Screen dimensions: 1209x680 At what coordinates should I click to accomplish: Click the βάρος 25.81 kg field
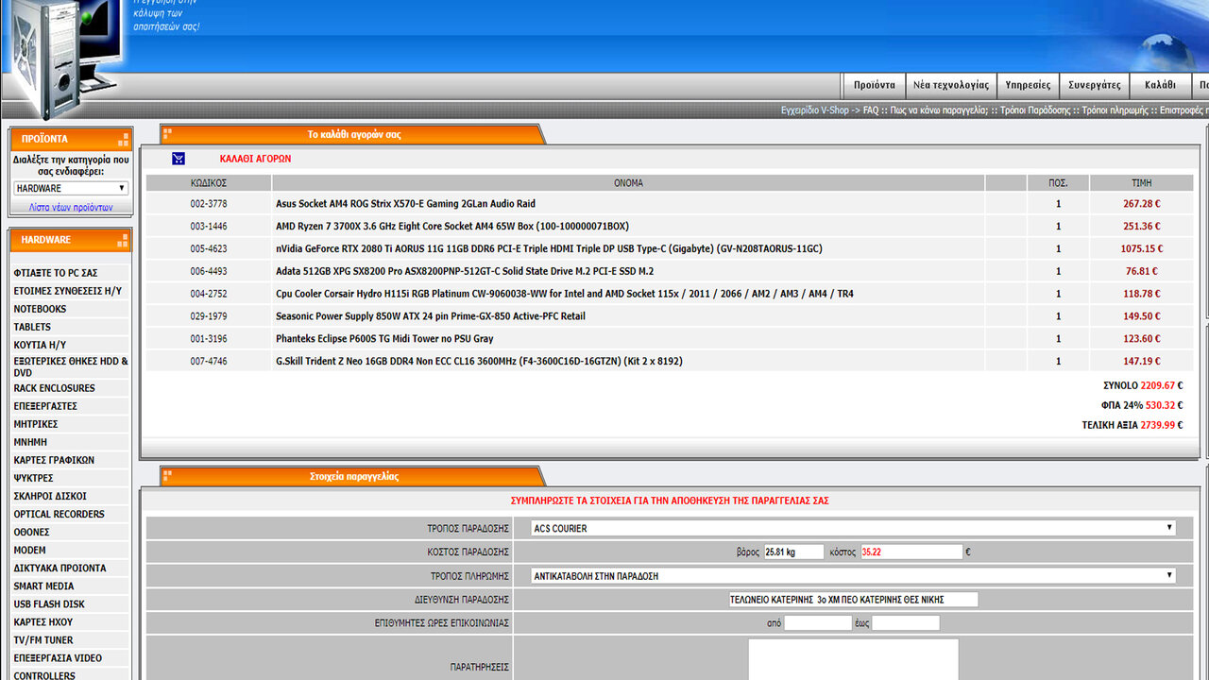793,552
